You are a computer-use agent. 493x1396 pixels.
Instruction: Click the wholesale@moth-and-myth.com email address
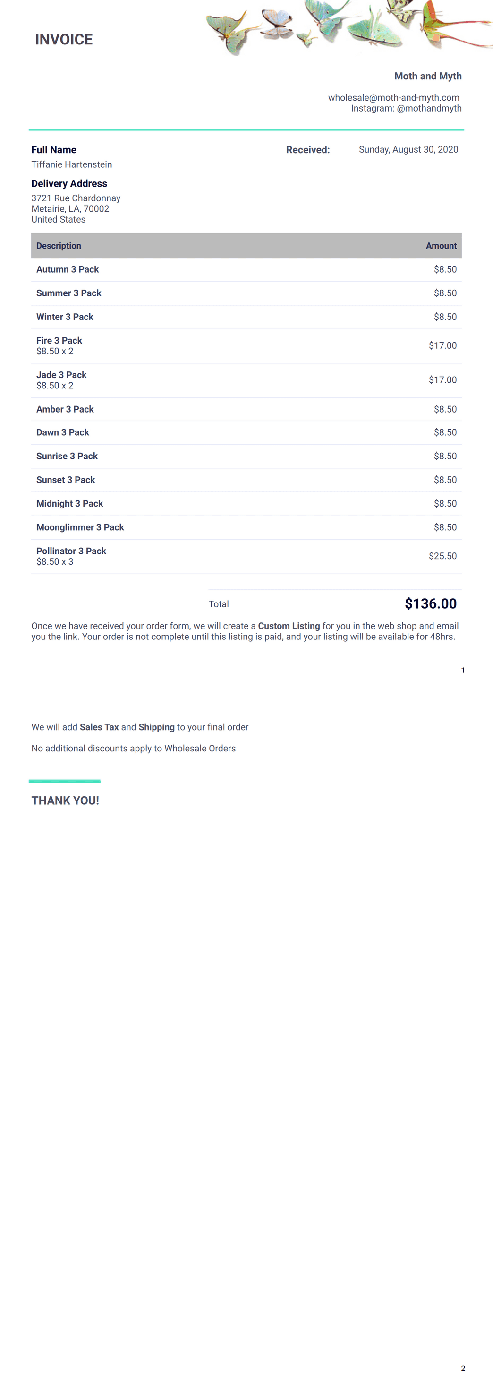pos(393,97)
